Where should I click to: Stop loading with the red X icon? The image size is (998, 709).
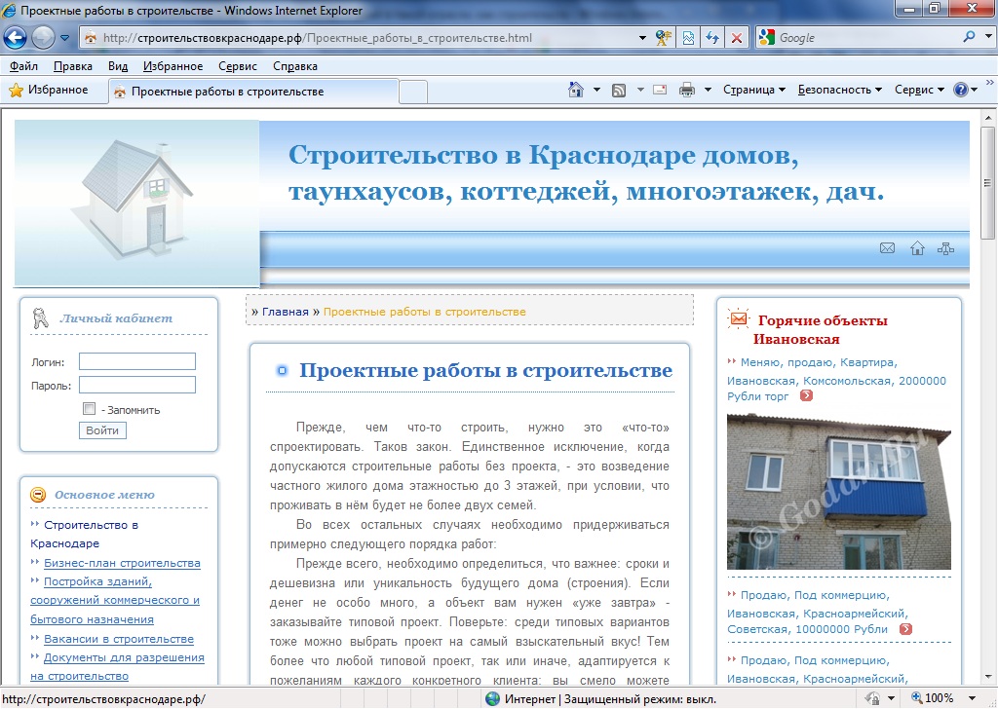[x=737, y=38]
